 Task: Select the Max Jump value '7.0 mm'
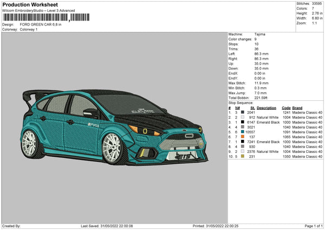coord(261,93)
